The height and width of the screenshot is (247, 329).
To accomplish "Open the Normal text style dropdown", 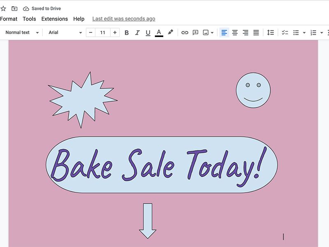I will point(22,32).
